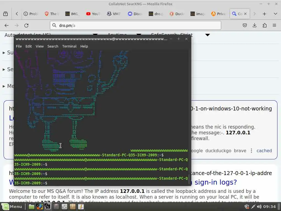
Task: Open Firefox hamburger application menu
Action: tap(274, 25)
